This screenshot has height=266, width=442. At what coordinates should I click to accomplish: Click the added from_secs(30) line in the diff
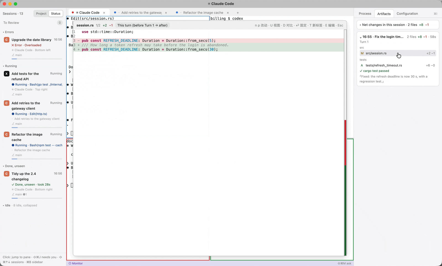coord(209,49)
